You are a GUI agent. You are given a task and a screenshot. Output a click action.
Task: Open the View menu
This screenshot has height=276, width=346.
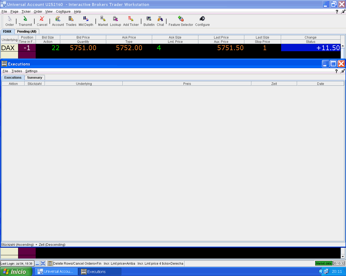[x=49, y=12]
